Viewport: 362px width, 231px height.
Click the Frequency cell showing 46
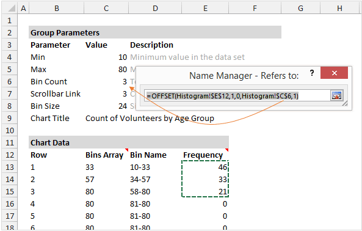205,167
